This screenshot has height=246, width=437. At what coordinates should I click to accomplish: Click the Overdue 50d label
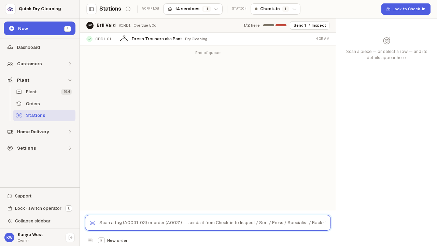[145, 25]
